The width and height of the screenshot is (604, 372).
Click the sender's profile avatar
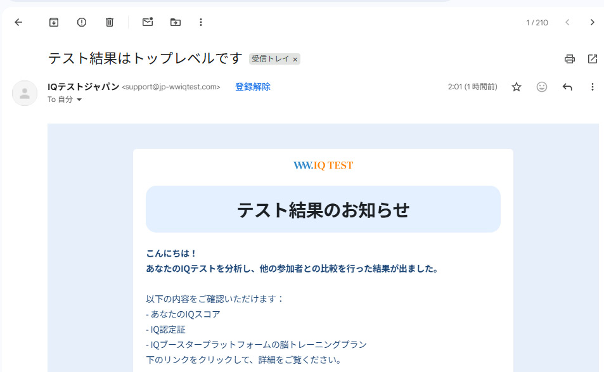click(x=25, y=93)
